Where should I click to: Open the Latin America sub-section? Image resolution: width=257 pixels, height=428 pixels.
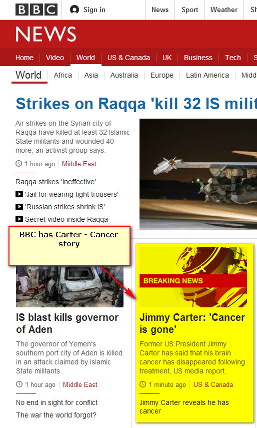(x=207, y=75)
